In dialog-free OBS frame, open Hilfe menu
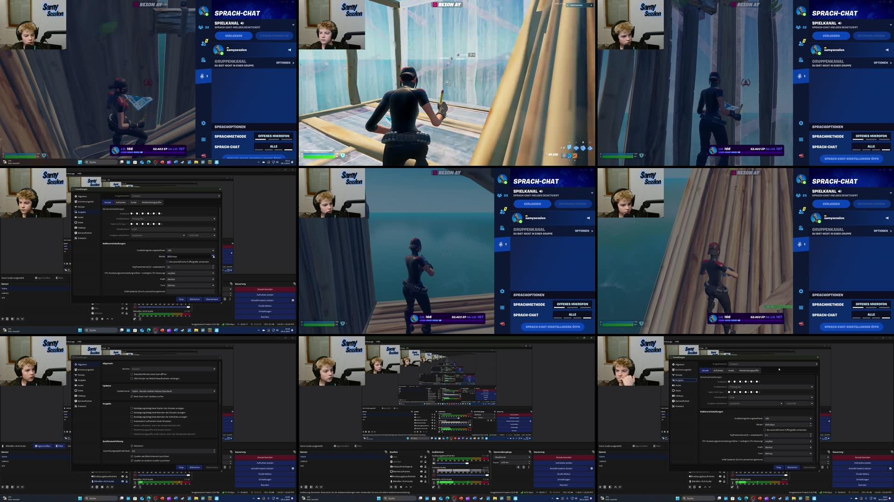 pos(378,341)
